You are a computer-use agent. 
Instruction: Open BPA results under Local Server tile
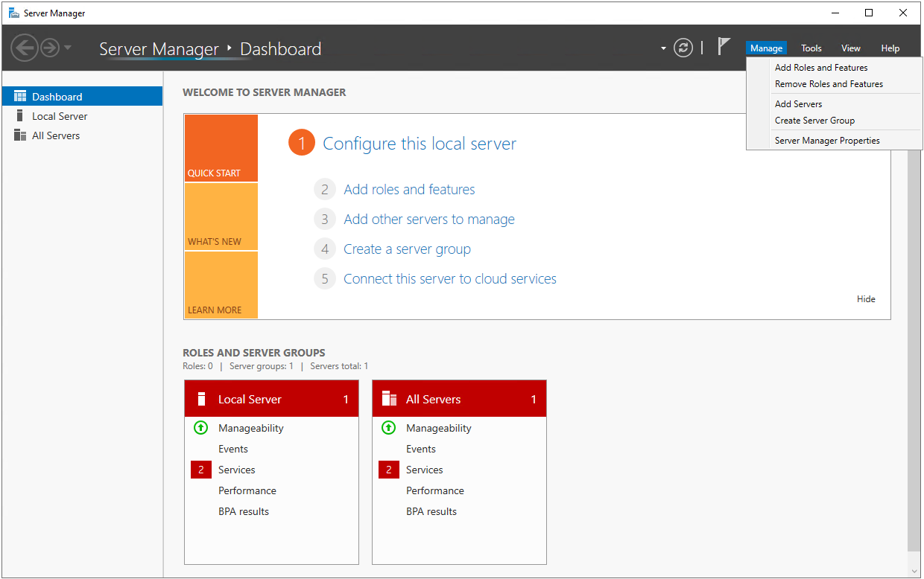pyautogui.click(x=244, y=511)
